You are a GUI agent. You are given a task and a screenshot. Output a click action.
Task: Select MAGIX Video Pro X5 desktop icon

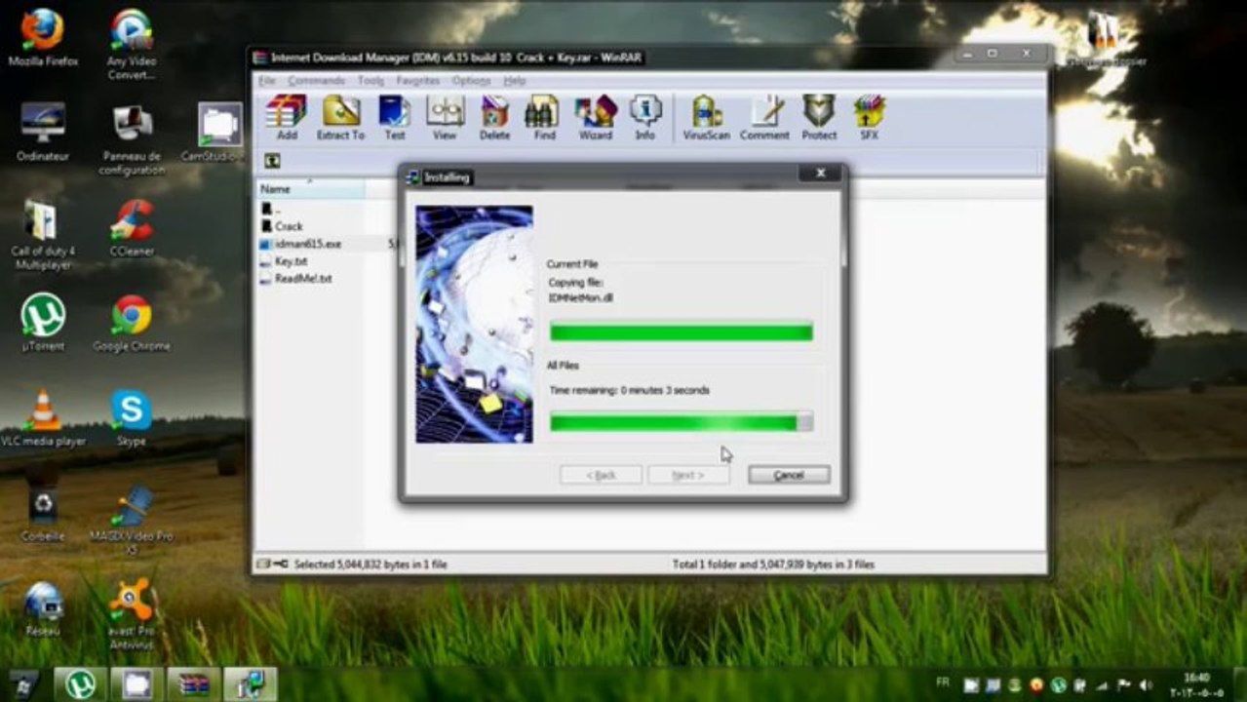132,521
